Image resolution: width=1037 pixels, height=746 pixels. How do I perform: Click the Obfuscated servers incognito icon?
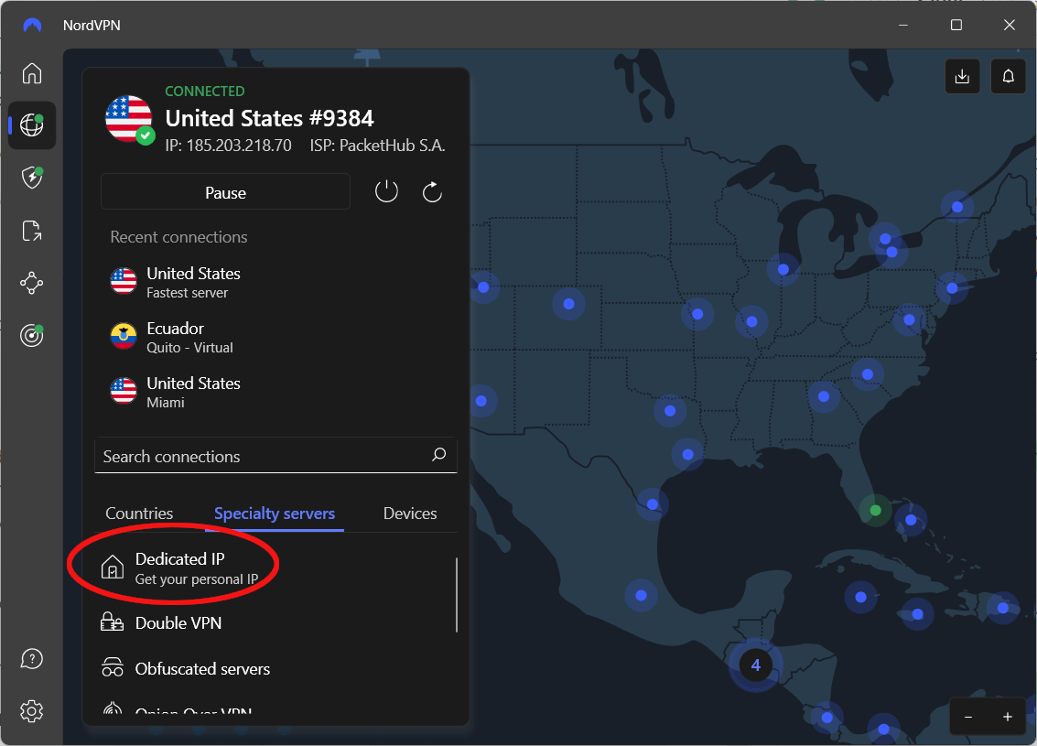[x=112, y=668]
